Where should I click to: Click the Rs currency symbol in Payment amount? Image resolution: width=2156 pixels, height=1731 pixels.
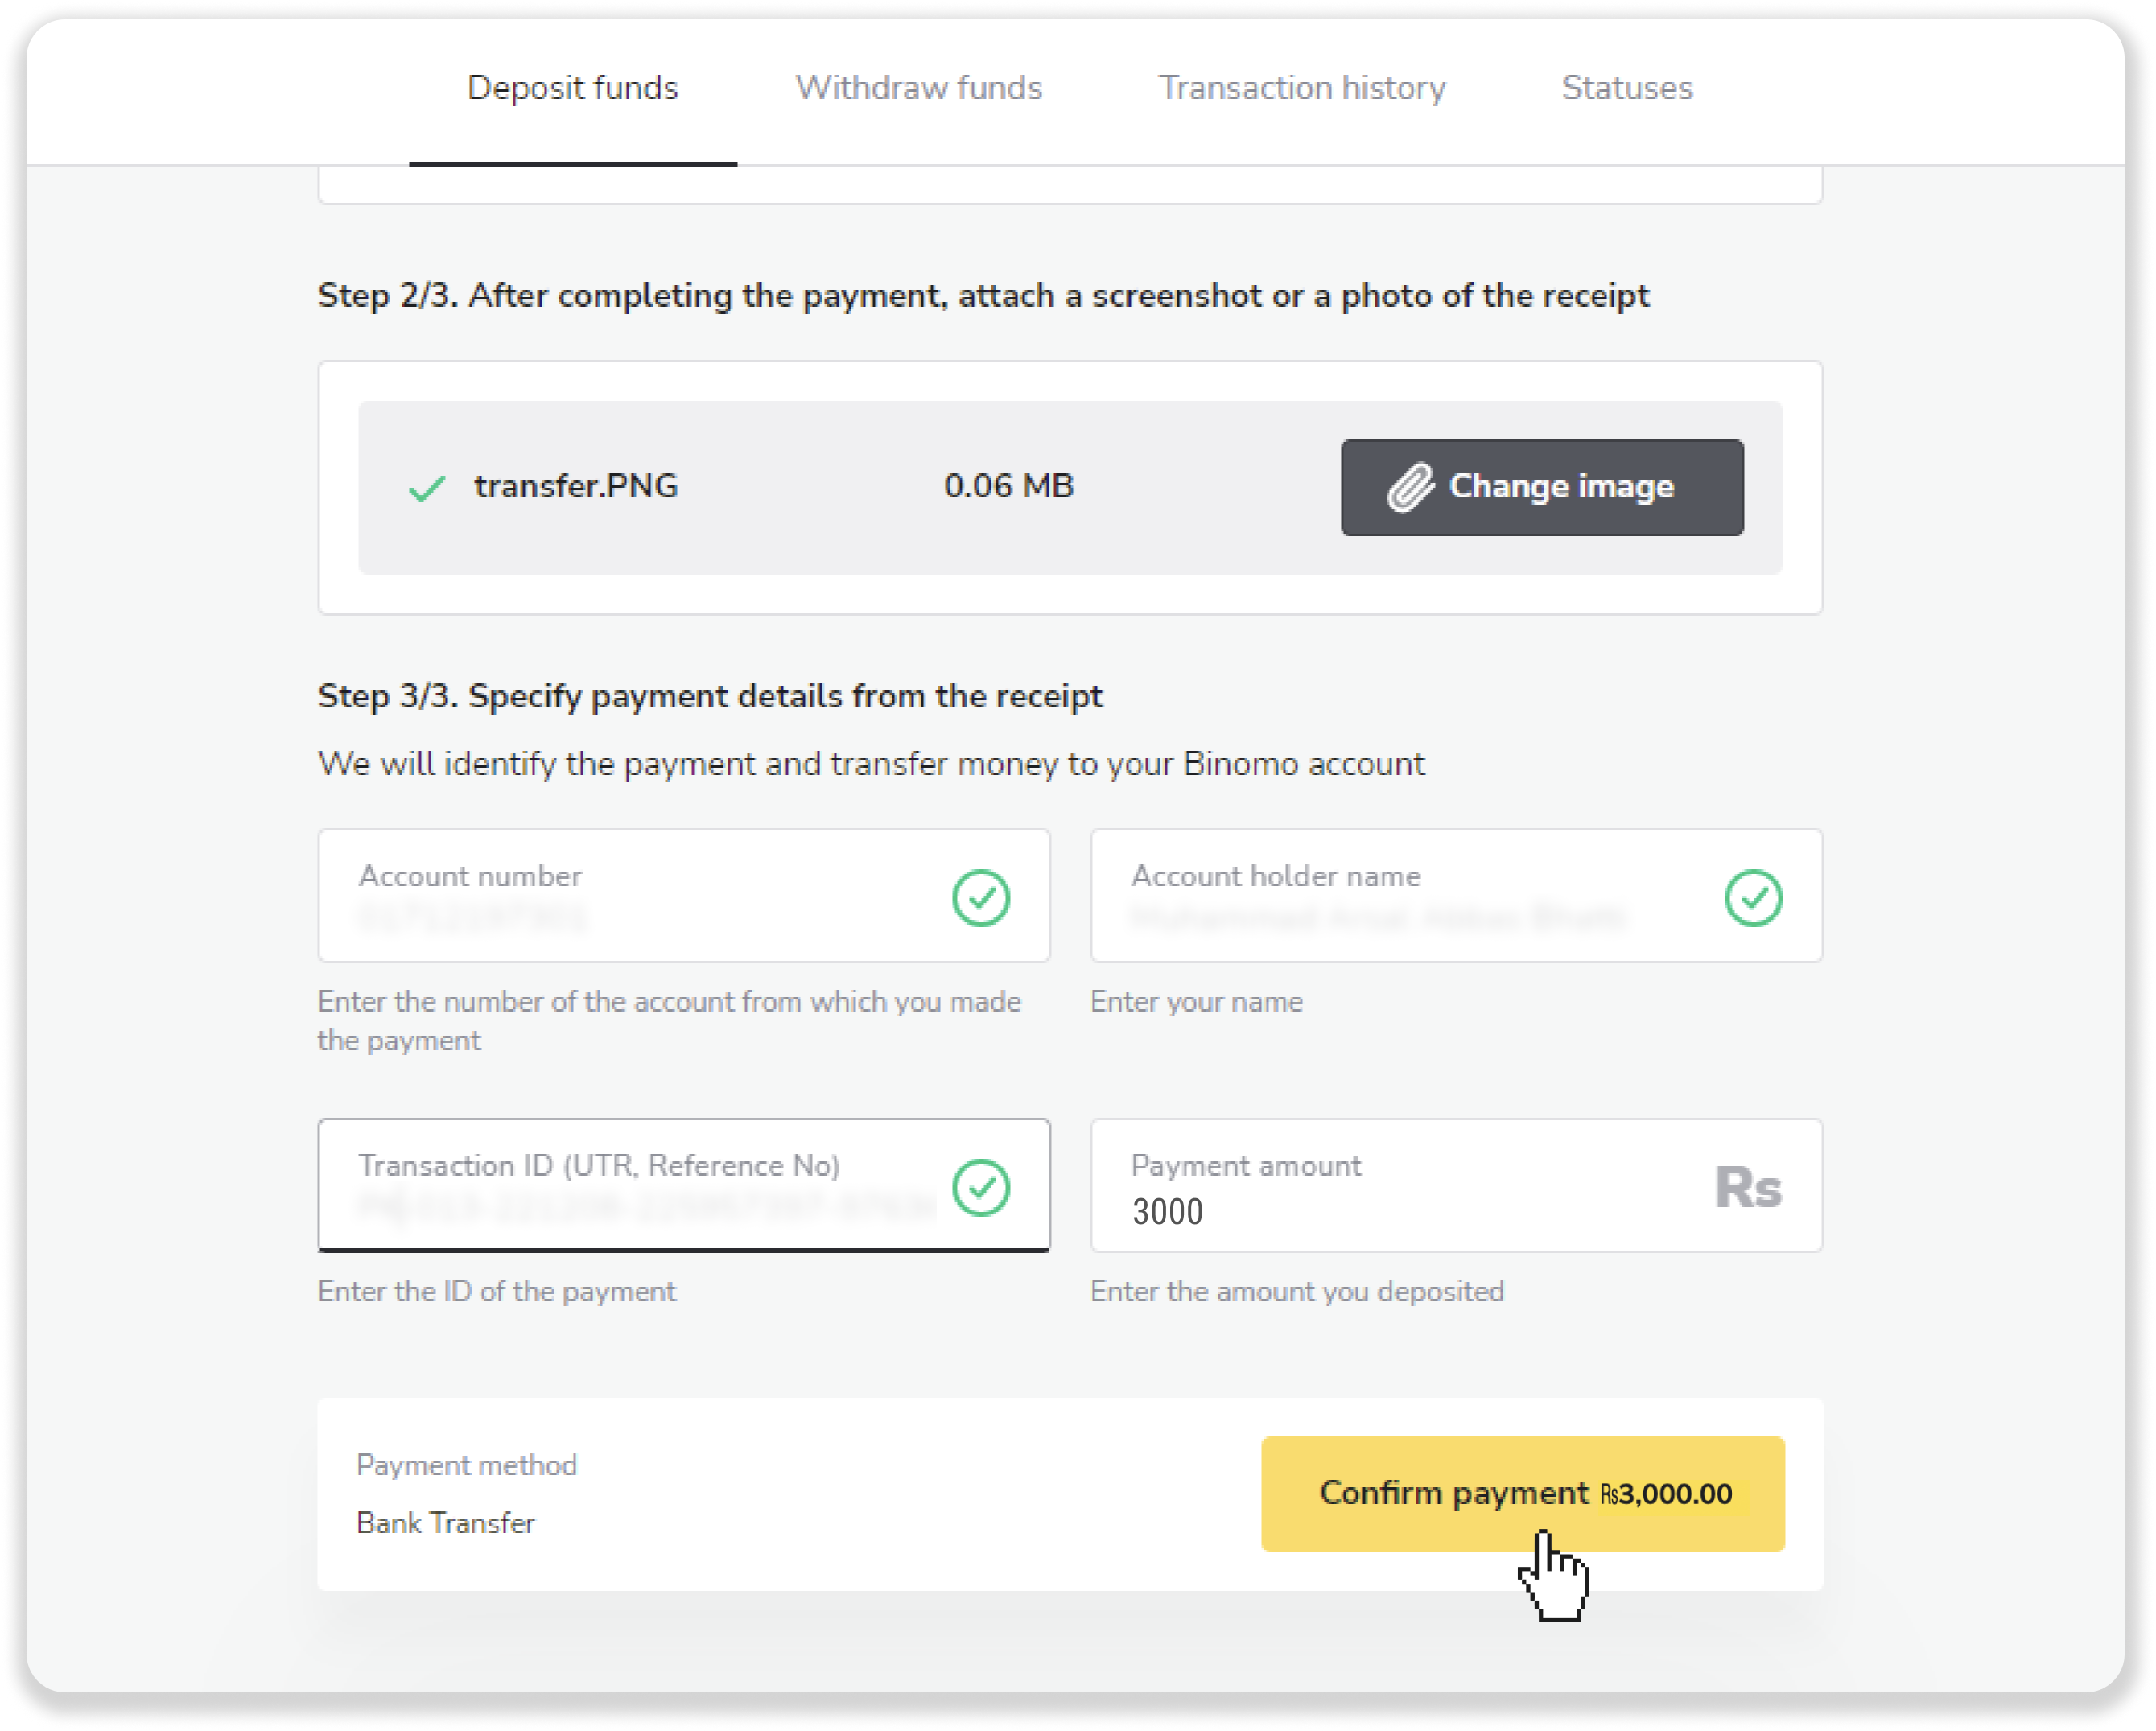point(1747,1188)
